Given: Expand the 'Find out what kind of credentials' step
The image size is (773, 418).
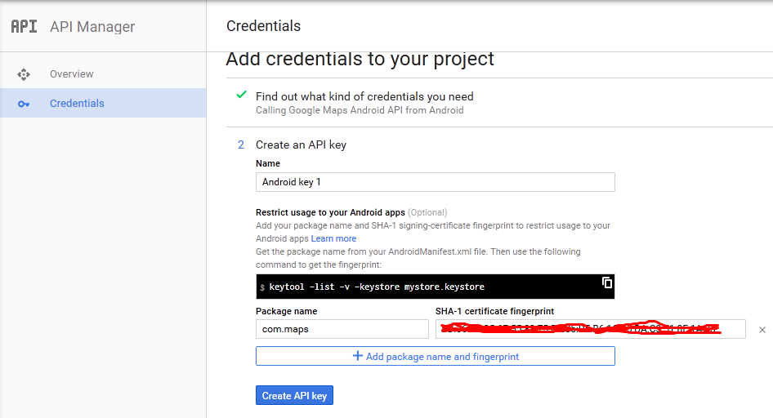Looking at the screenshot, I should tap(364, 96).
